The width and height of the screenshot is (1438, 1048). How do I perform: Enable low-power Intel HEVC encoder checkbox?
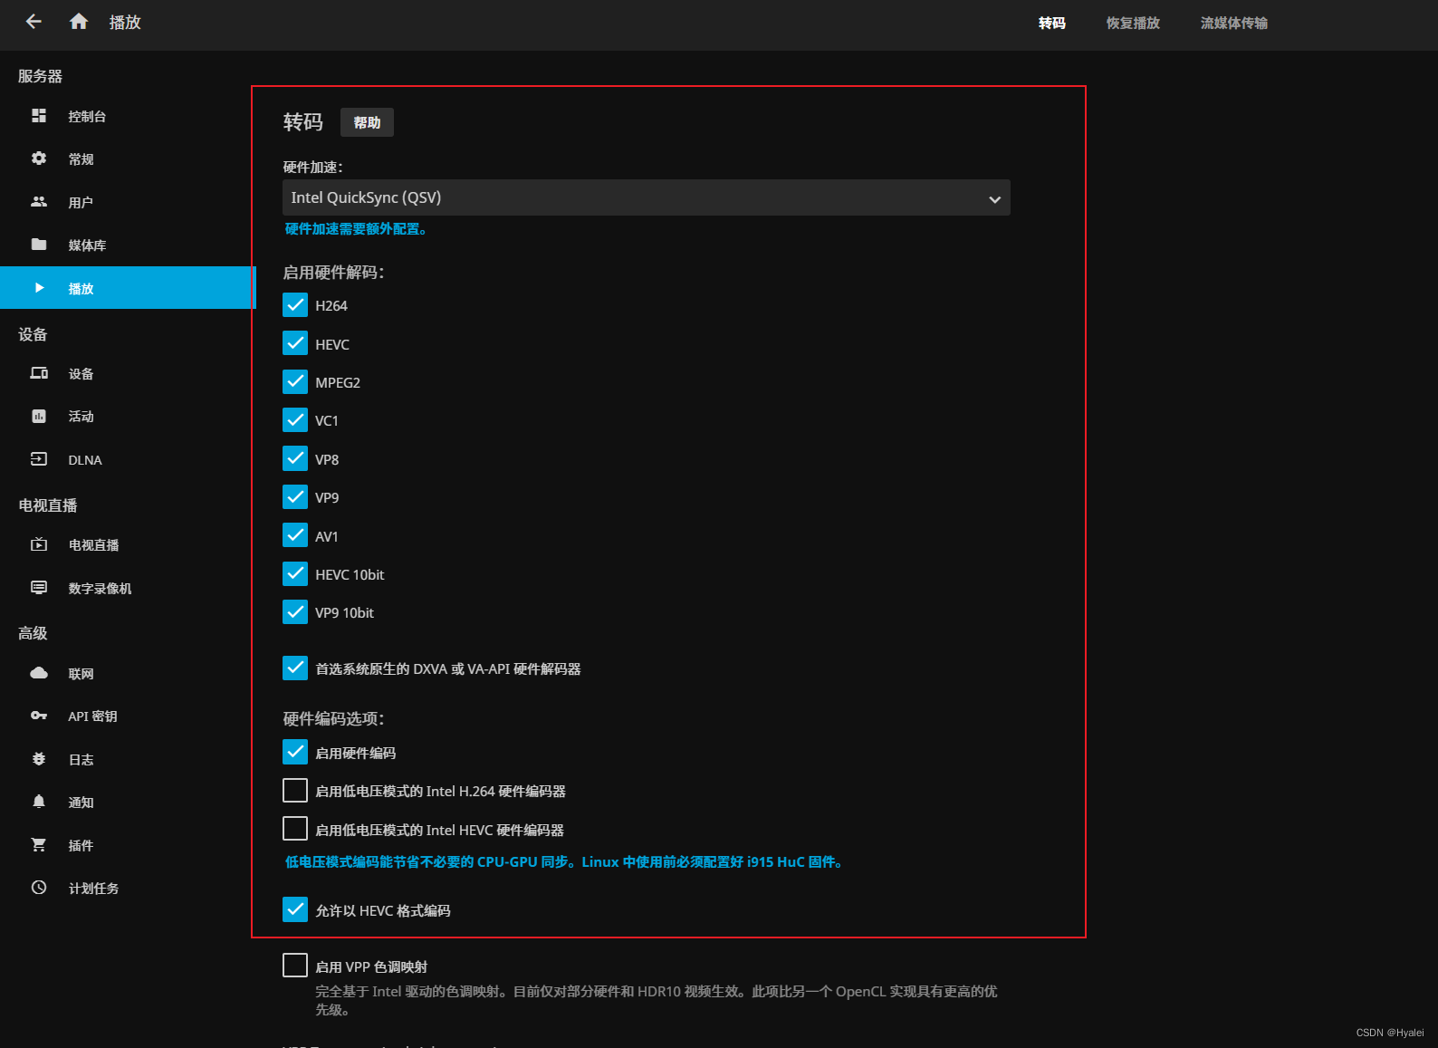(295, 829)
